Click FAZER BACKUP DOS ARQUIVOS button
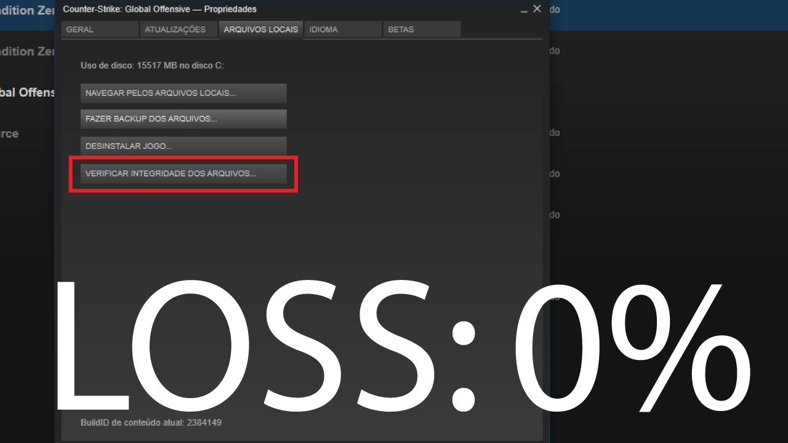The image size is (788, 443). [x=183, y=119]
